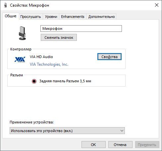
Task: Click the VIA Technologies, Inc. link
Action: tap(49, 64)
